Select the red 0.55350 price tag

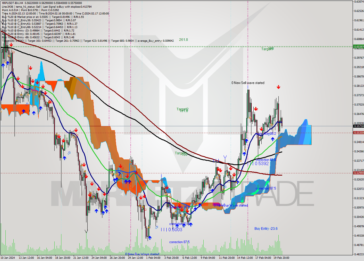point(358,132)
